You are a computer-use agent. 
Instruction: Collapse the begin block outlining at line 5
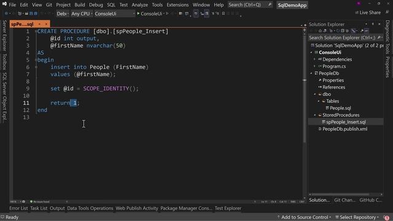tap(36, 60)
